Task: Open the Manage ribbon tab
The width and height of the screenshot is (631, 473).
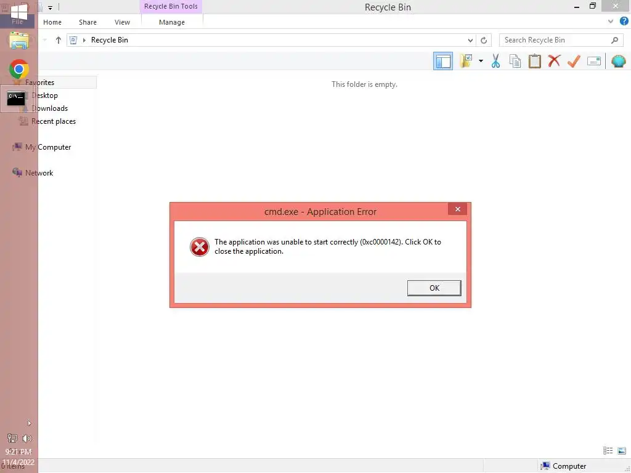Action: pyautogui.click(x=172, y=22)
